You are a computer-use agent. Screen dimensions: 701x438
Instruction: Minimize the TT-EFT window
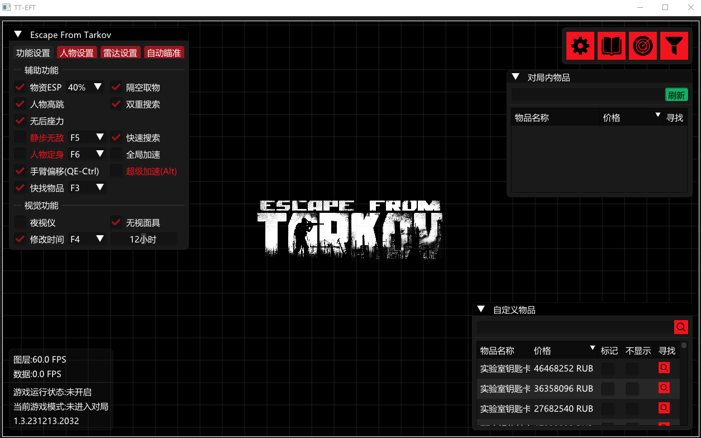click(640, 7)
